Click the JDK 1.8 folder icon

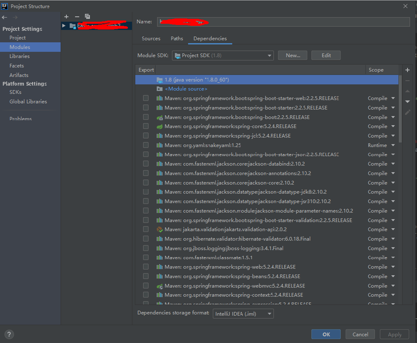tap(159, 80)
